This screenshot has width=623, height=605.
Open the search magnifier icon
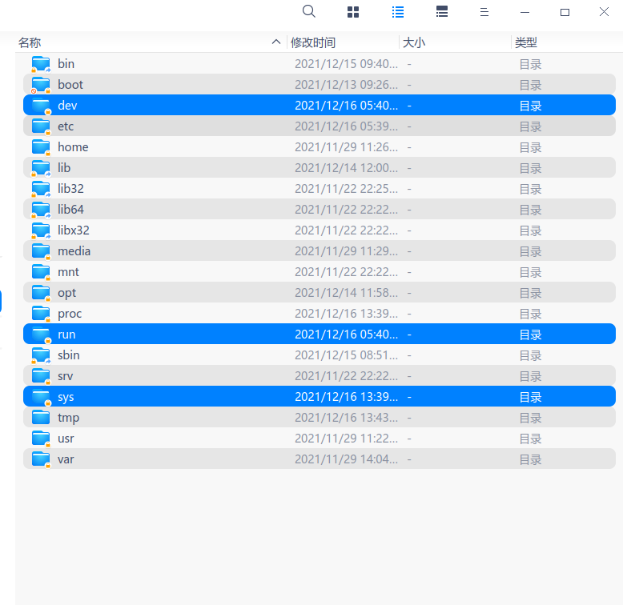pos(309,11)
